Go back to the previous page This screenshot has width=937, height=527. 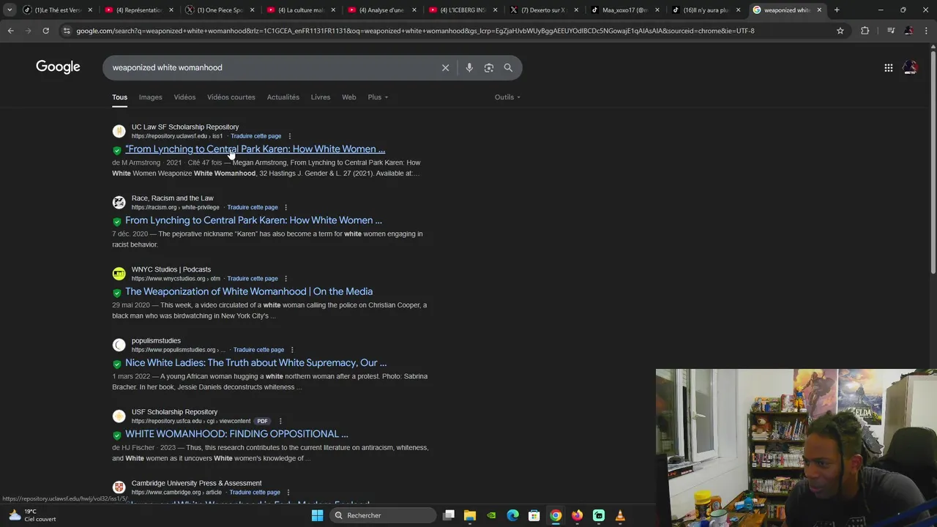tap(10, 31)
